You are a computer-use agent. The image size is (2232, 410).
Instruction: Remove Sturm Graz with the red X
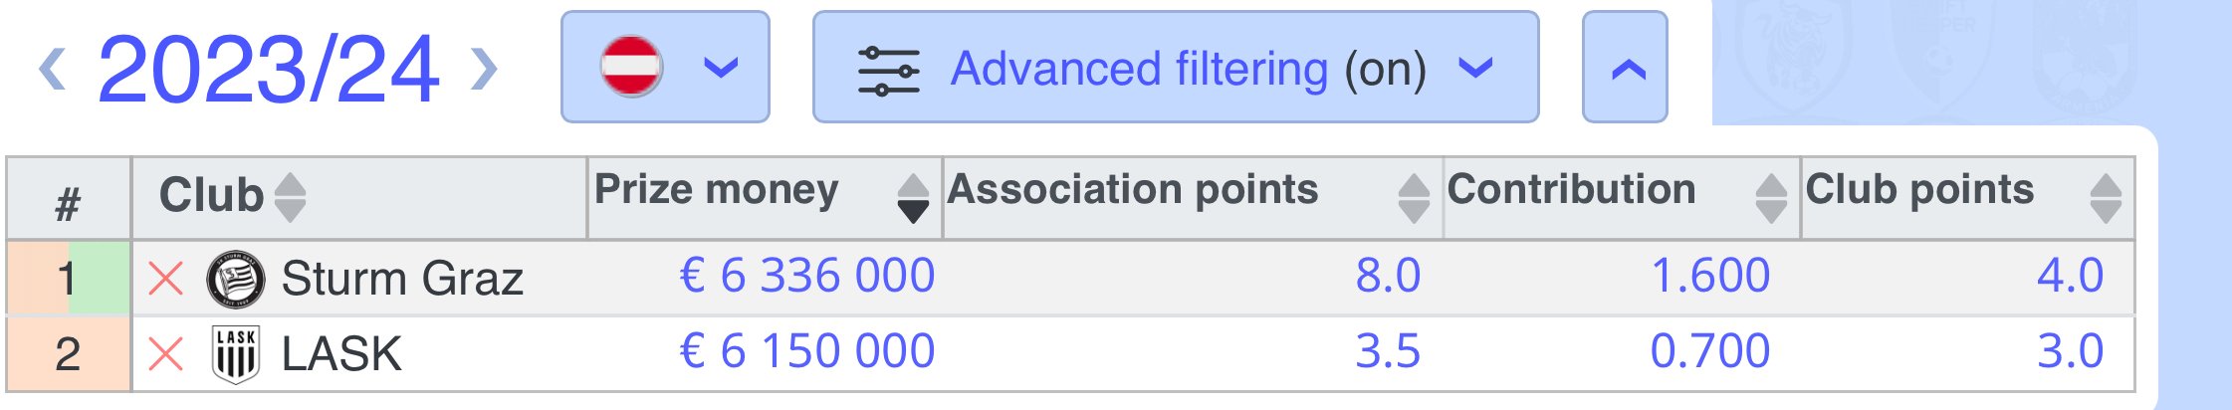point(165,278)
